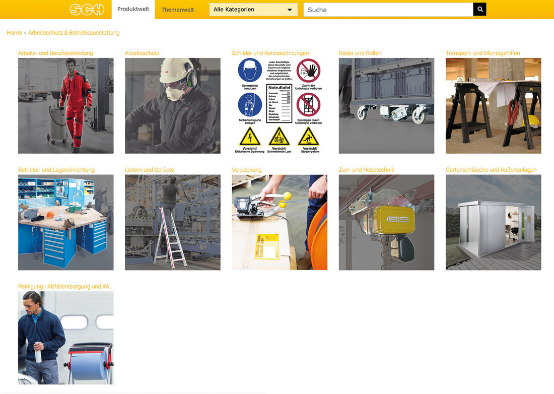Click the blue workbench workshop image
This screenshot has height=394, width=554.
[x=65, y=222]
